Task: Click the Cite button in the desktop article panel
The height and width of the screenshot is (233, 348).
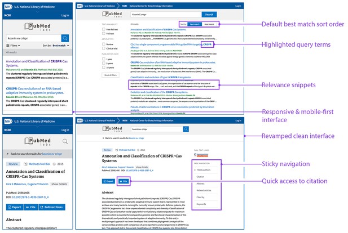Action: 124,181
